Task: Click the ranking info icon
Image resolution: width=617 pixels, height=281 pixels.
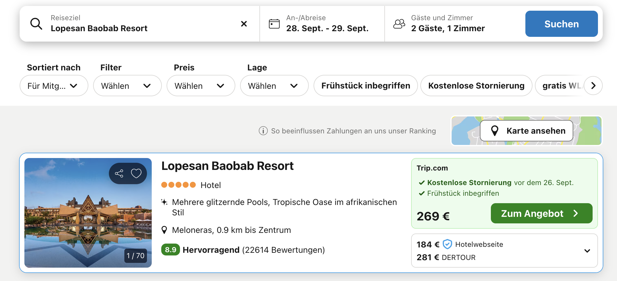Action: (x=263, y=131)
